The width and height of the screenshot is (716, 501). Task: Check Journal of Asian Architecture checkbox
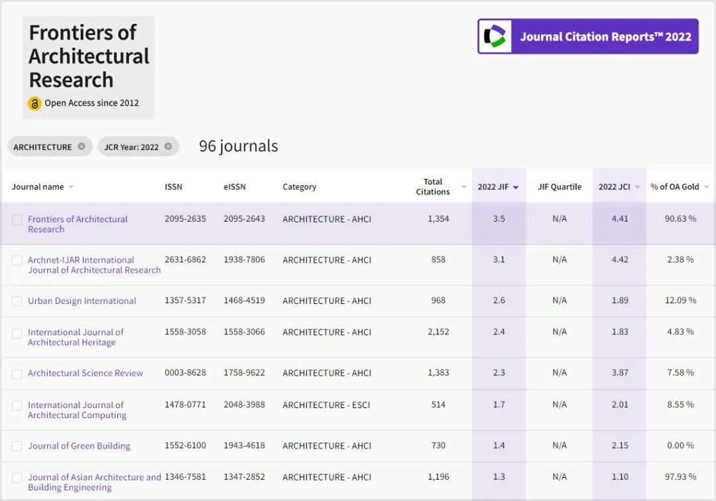(17, 478)
